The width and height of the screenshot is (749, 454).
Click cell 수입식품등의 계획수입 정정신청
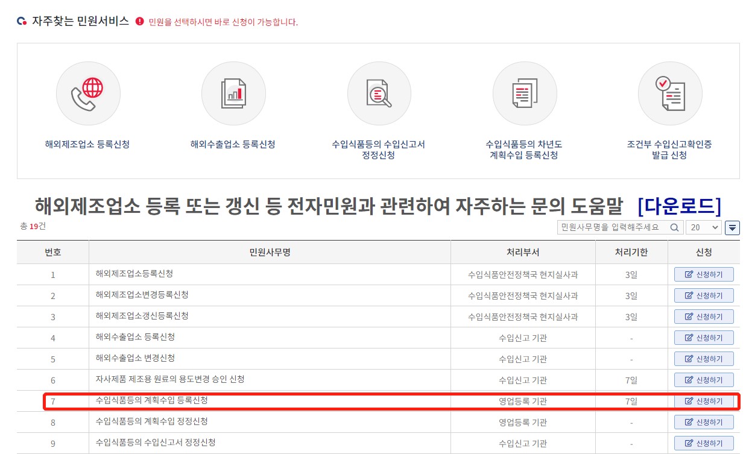point(152,421)
